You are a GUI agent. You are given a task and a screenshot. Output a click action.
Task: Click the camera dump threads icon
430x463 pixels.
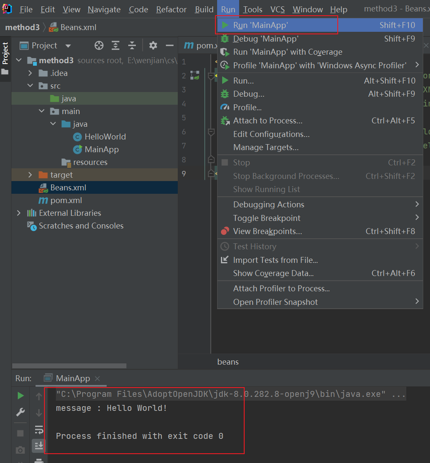tap(20, 450)
